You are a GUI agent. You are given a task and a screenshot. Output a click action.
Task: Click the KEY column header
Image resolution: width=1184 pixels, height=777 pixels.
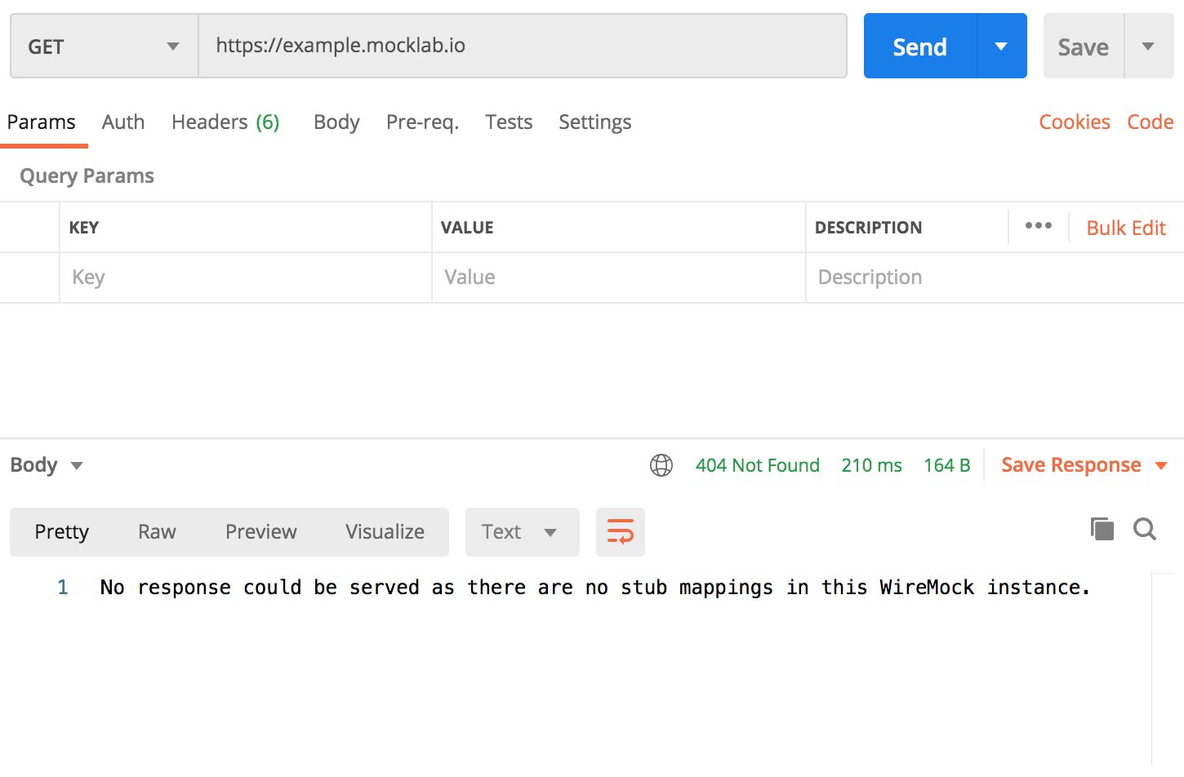(84, 228)
